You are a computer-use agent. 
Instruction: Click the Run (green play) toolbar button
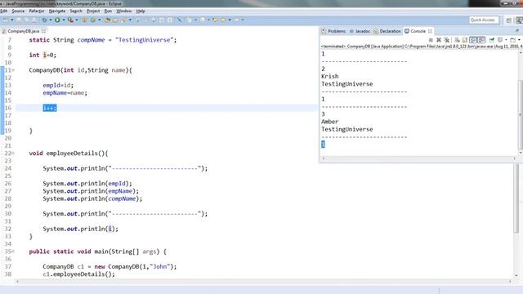click(x=57, y=20)
